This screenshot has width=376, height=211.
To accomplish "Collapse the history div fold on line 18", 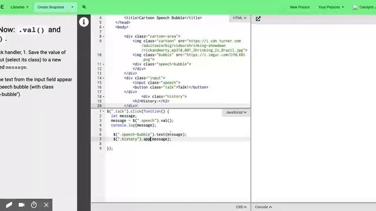I will tap(103, 96).
